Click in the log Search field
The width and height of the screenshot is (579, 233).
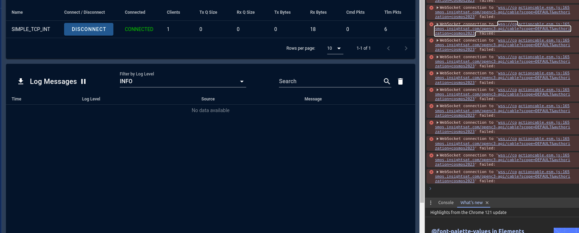click(329, 81)
